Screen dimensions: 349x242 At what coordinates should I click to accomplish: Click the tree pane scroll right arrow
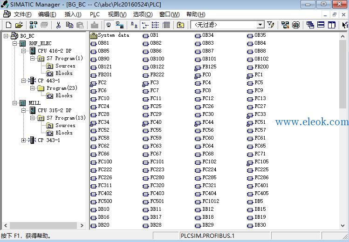(82, 225)
